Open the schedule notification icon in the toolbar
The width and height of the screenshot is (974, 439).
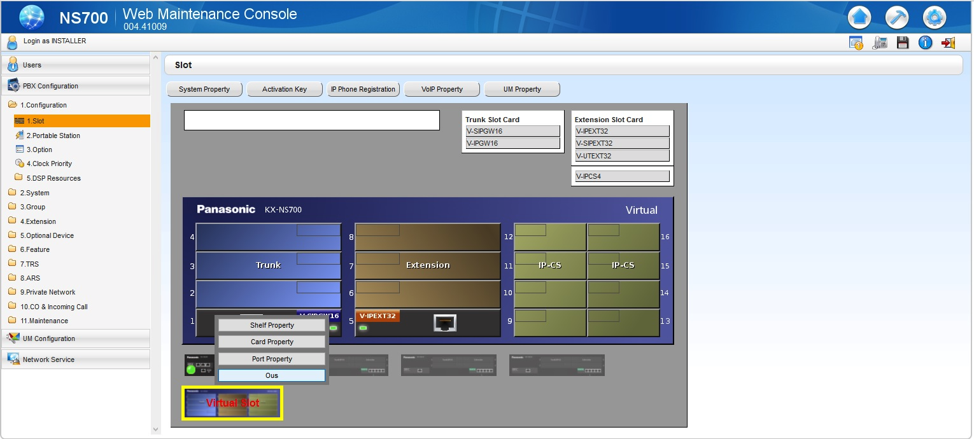point(856,43)
